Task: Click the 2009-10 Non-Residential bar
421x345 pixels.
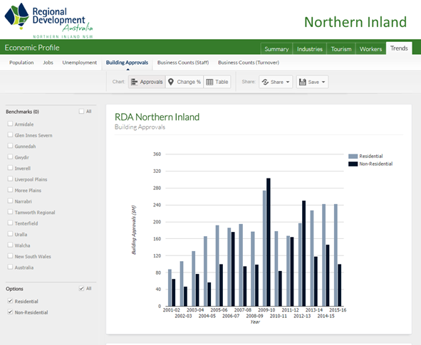Action: point(269,242)
